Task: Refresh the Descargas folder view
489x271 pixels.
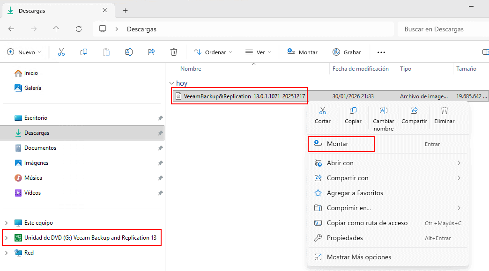Action: (x=79, y=29)
